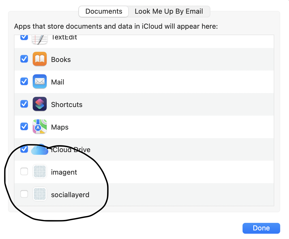Click the TextEdit row label
Screen dimensions: 289x239
pos(64,37)
